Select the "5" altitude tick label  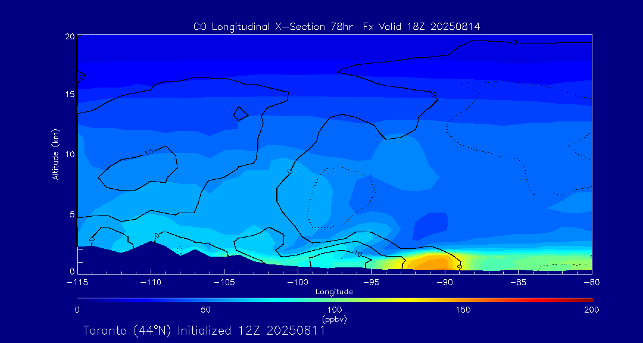tap(72, 214)
